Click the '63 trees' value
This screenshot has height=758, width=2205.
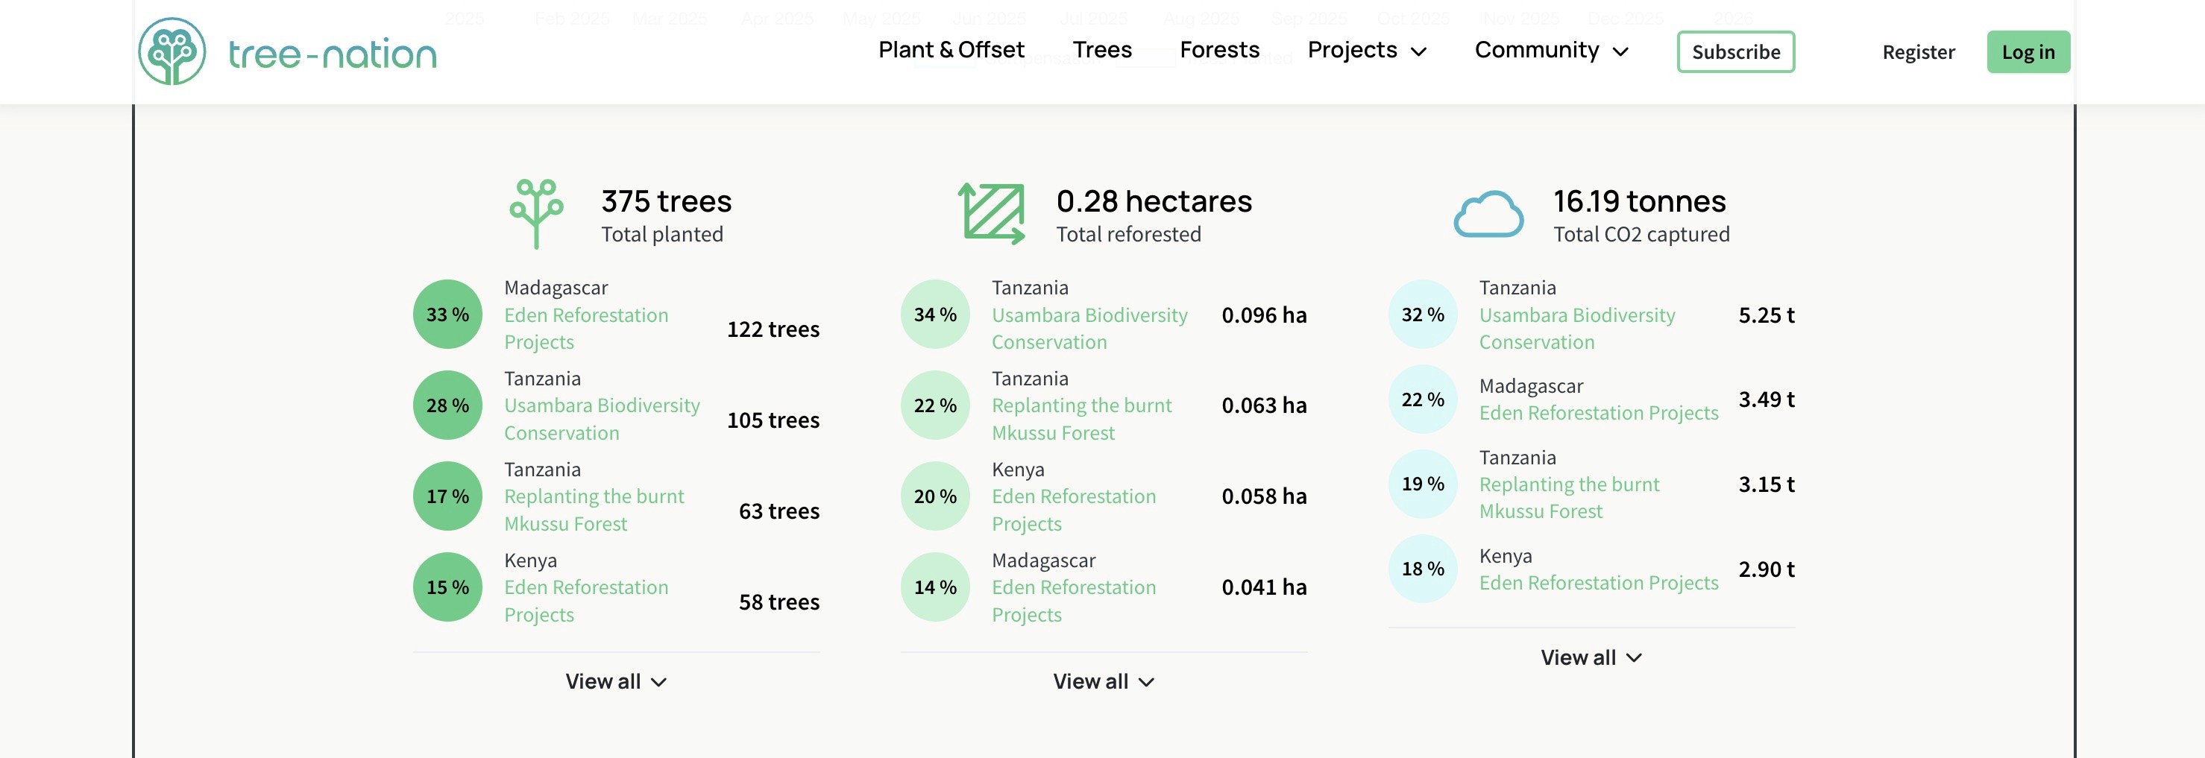[779, 511]
